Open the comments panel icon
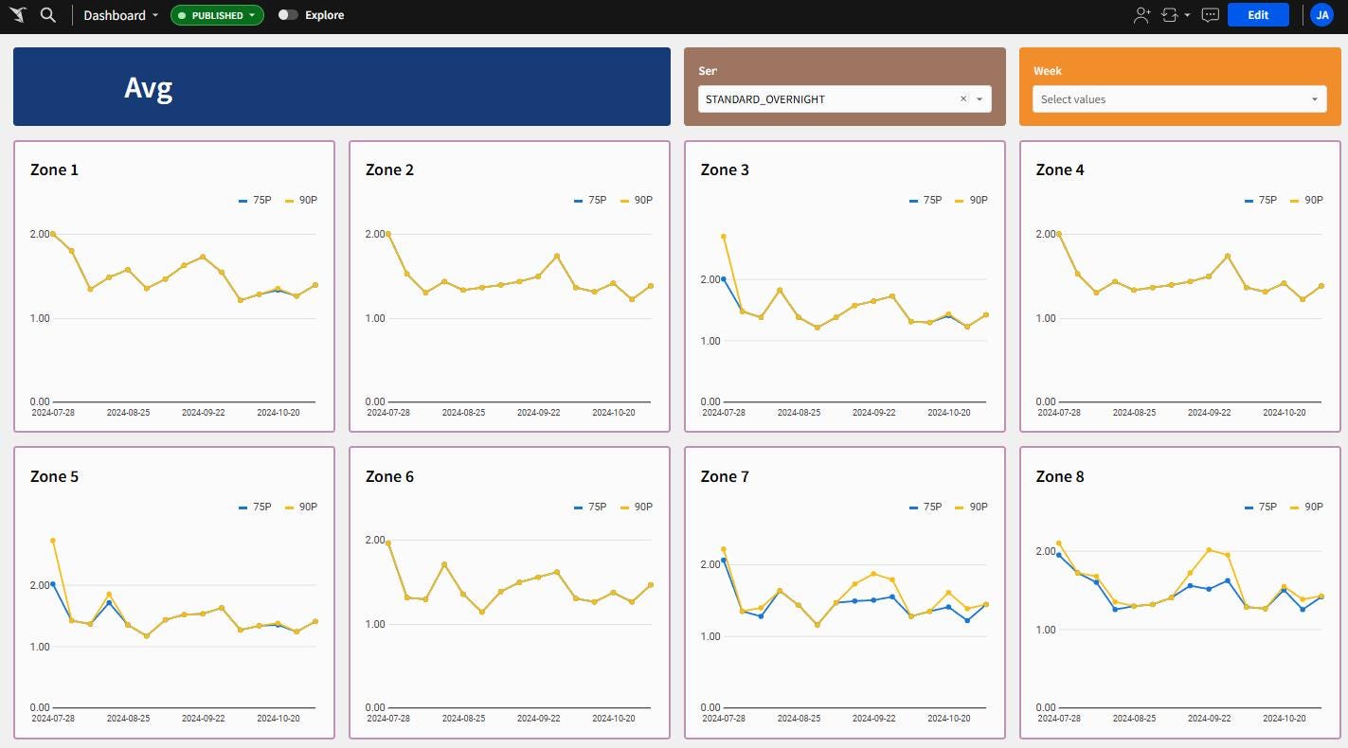 pos(1210,14)
